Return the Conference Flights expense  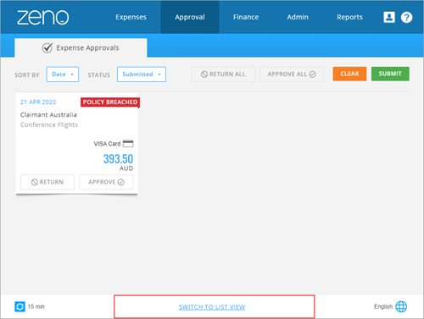click(x=47, y=182)
